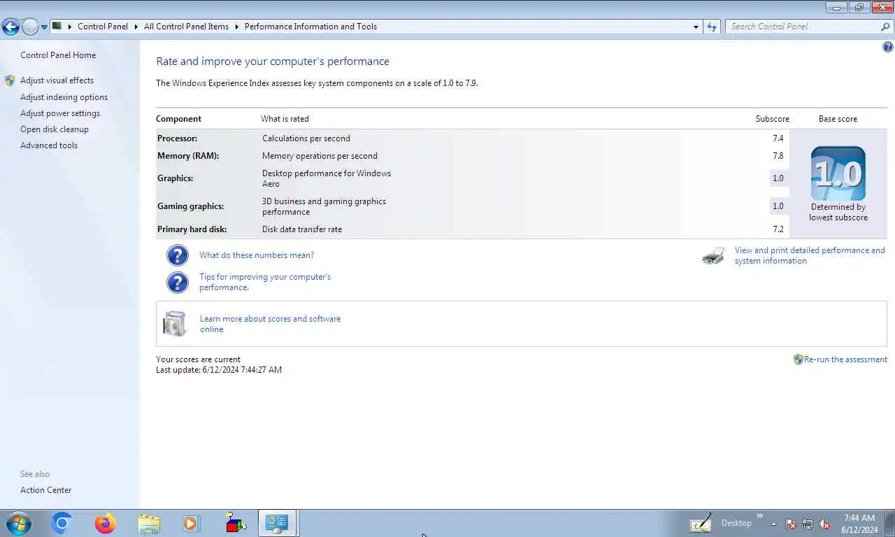Select the Memory (RAM) row label
The image size is (895, 537).
click(x=188, y=156)
